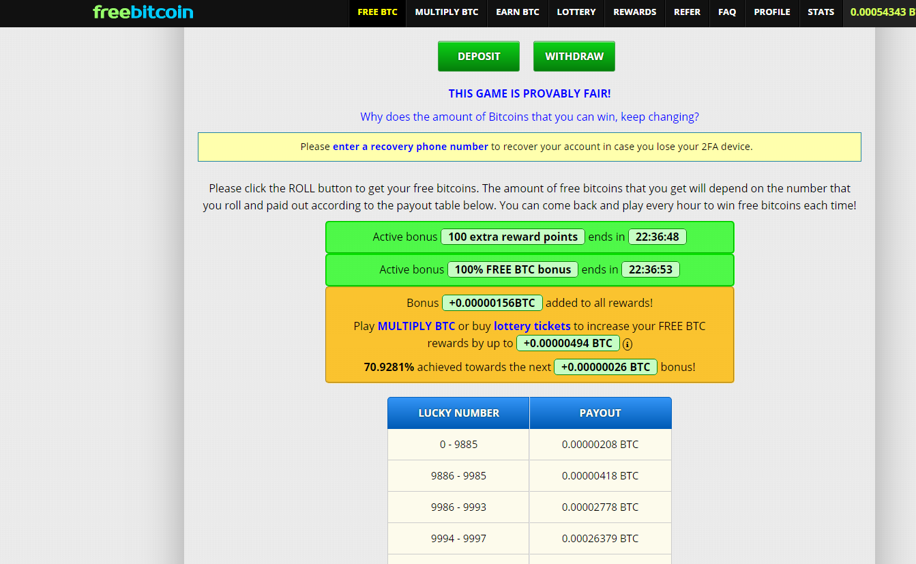This screenshot has height=564, width=916.
Task: Select the 9886 - 9985 lucky number cell
Action: point(458,476)
